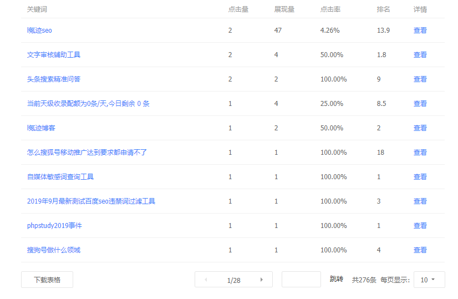Click the 点击量 column header
This screenshot has width=458, height=299.
238,9
